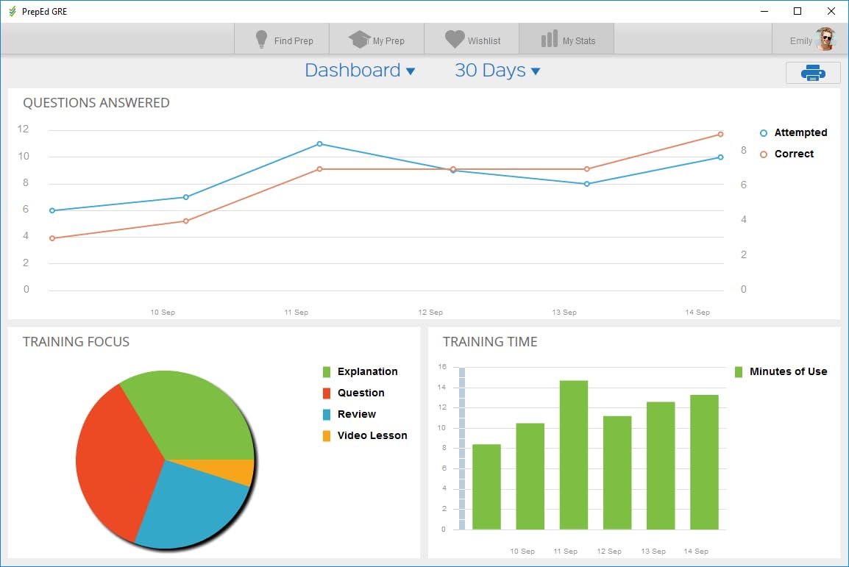Click the tallest bar for 11 Sep
The width and height of the screenshot is (849, 567).
point(574,454)
